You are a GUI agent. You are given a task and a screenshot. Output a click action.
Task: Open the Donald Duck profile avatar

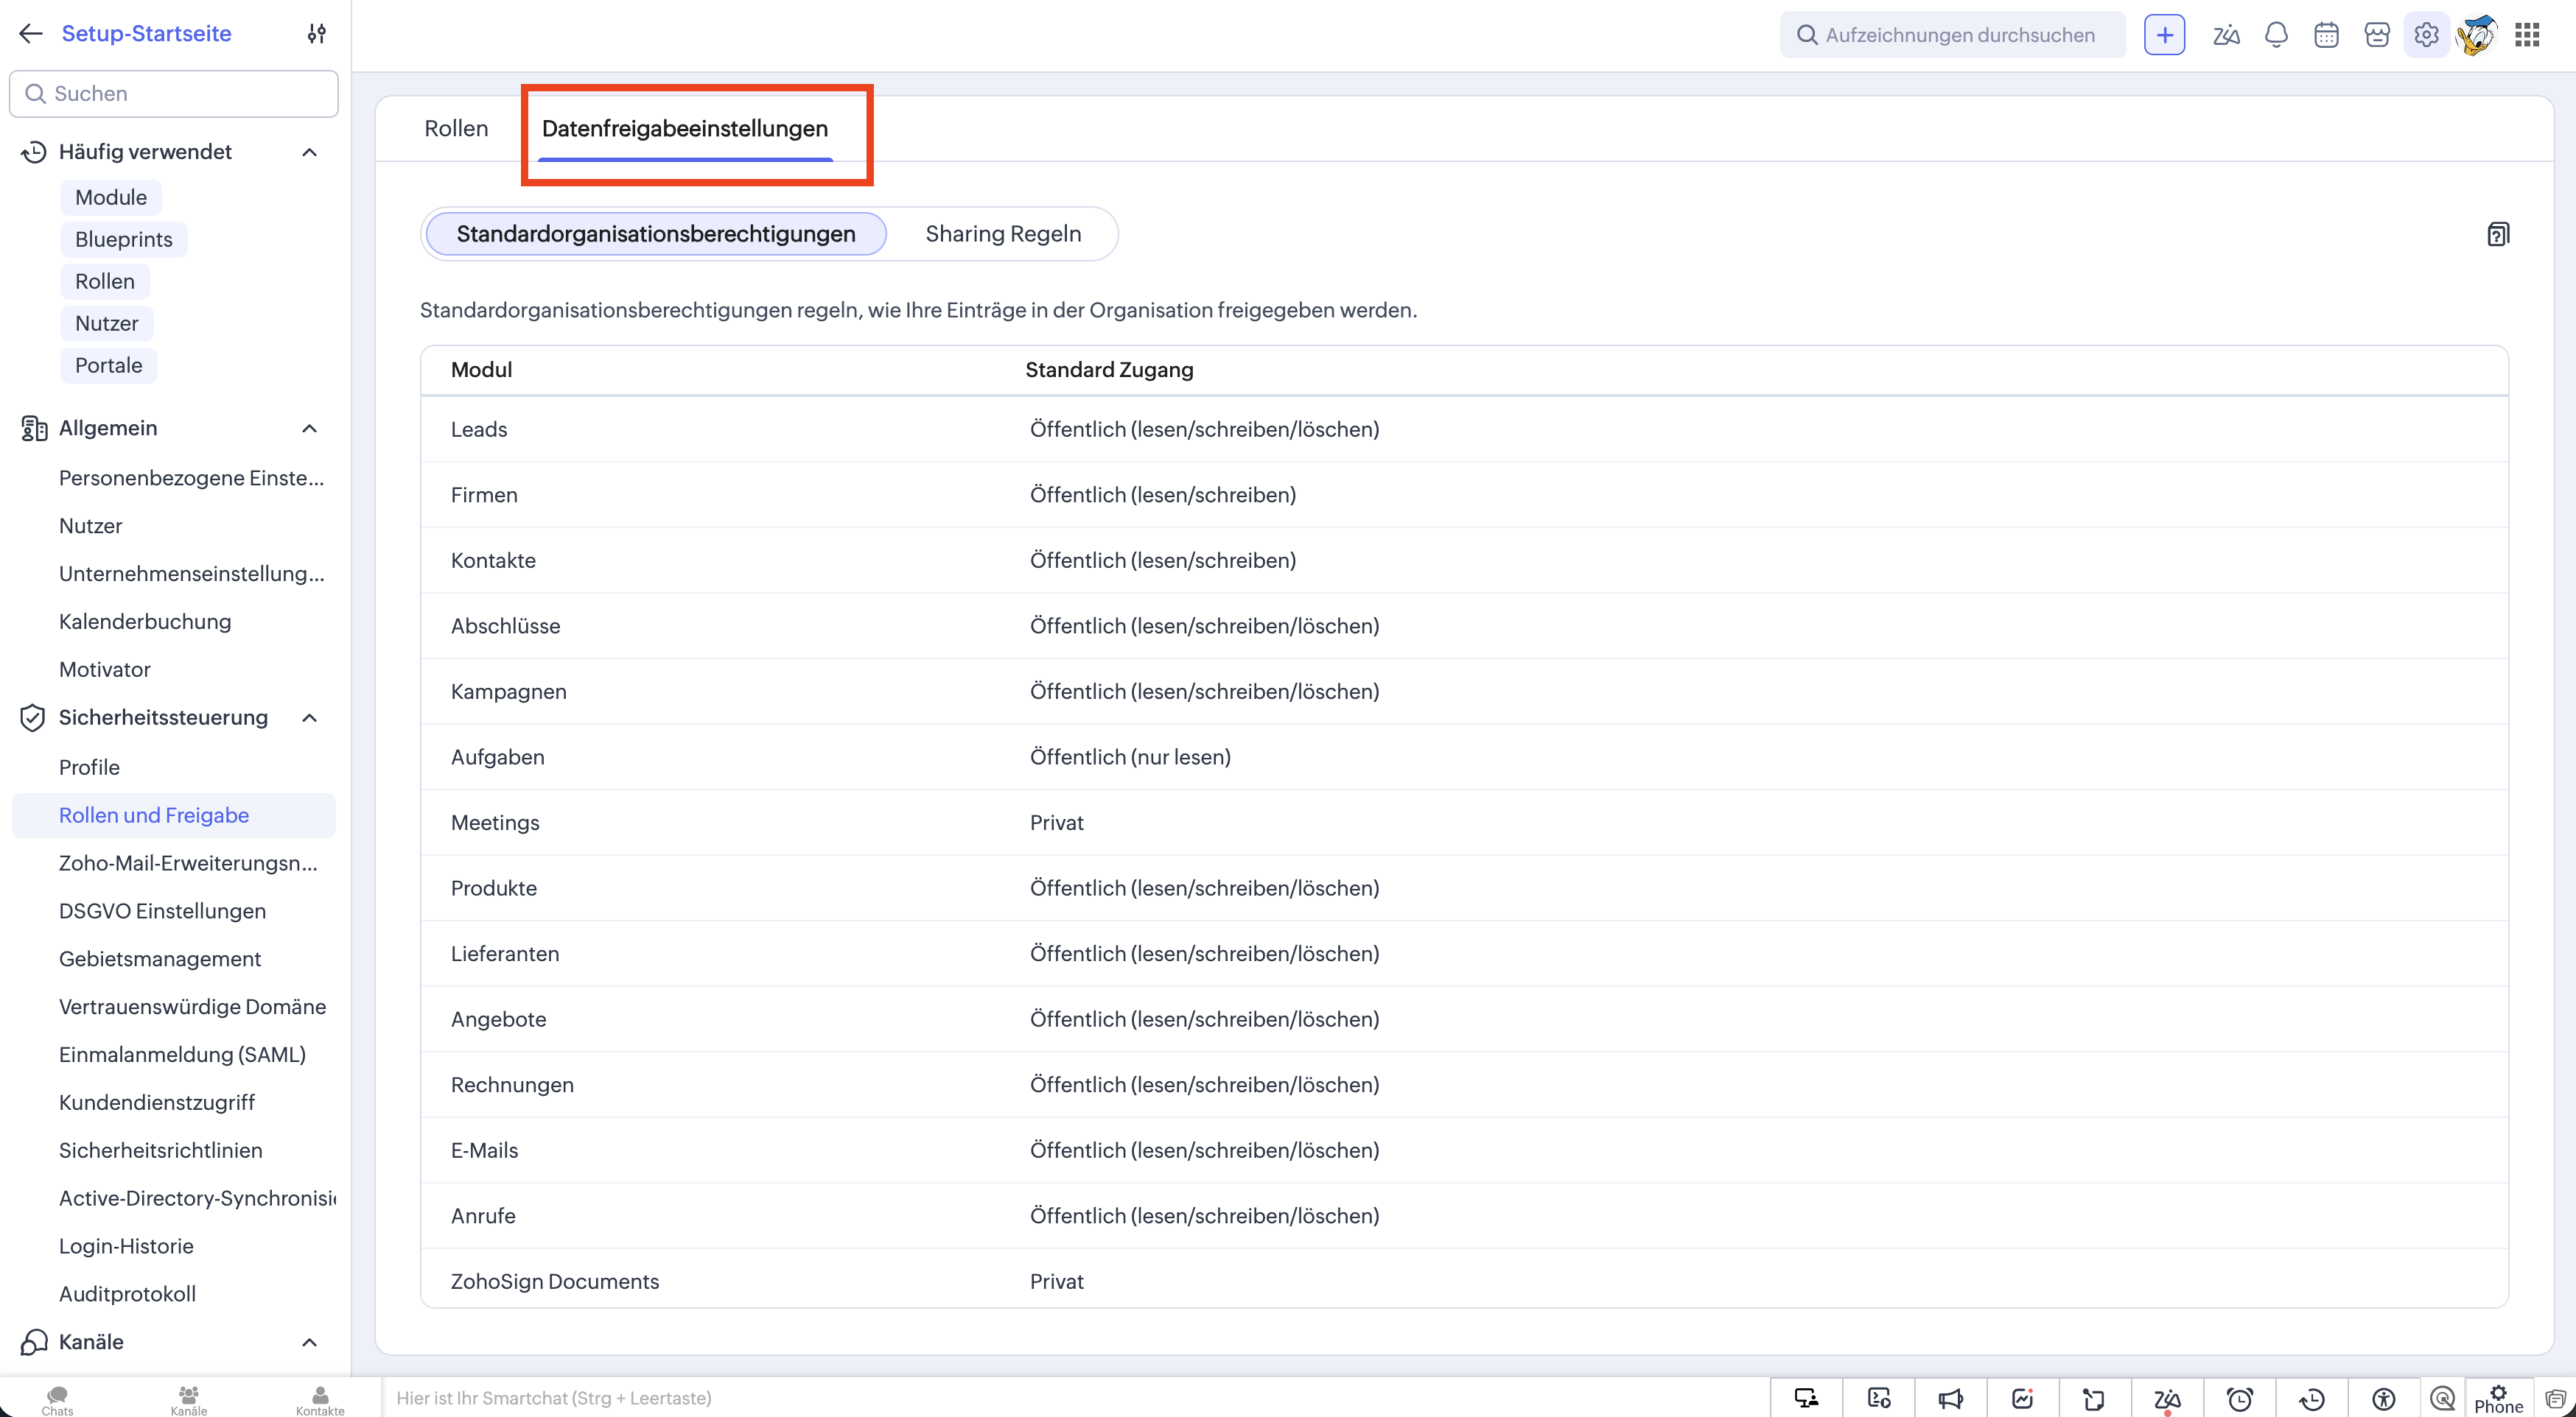coord(2476,35)
